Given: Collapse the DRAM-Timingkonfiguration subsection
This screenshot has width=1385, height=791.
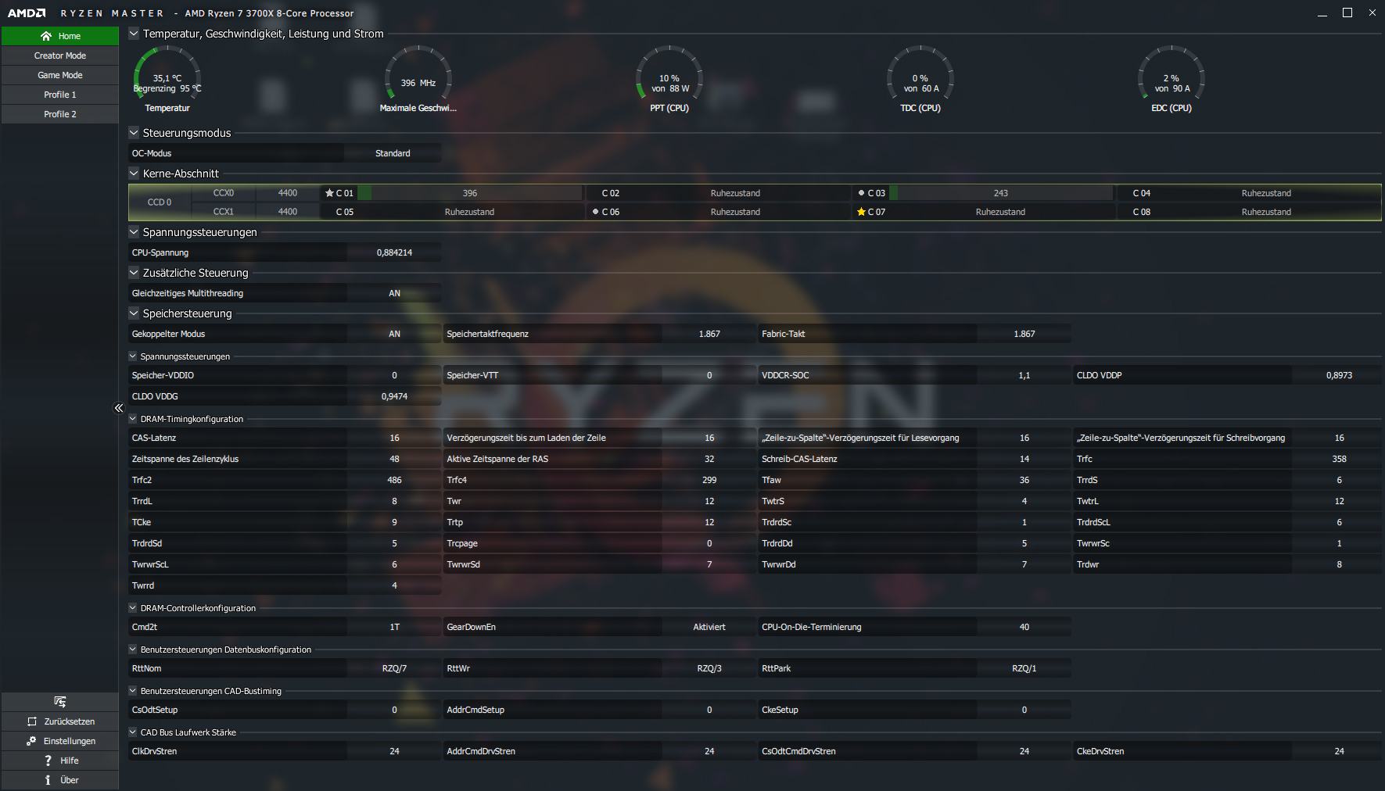Looking at the screenshot, I should point(133,419).
